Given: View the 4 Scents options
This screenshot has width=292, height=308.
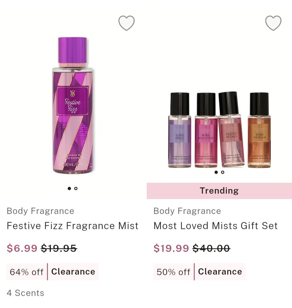Looking at the screenshot, I should [x=25, y=293].
